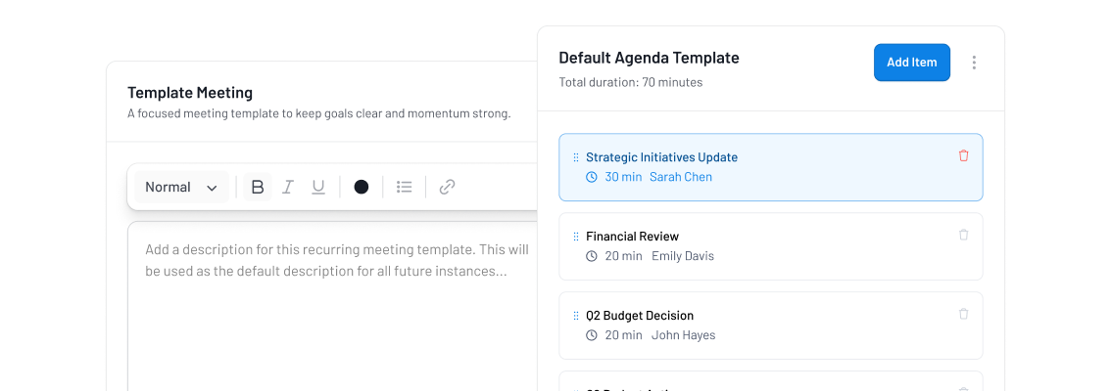Viewport: 1111px width, 391px height.
Task: Click the 30 min duration clock icon
Action: click(x=592, y=177)
